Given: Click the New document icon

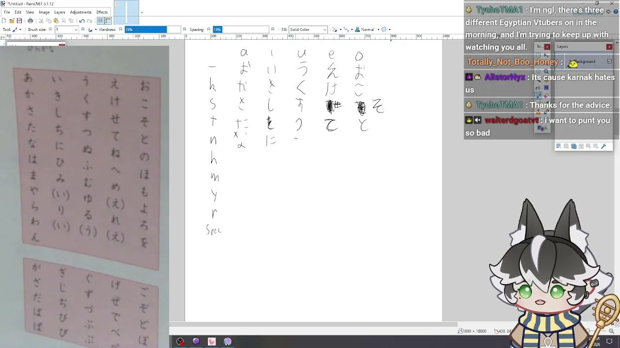Looking at the screenshot, I should (x=4, y=21).
